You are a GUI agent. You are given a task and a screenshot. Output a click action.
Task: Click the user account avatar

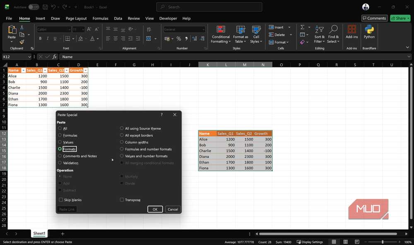pos(366,7)
